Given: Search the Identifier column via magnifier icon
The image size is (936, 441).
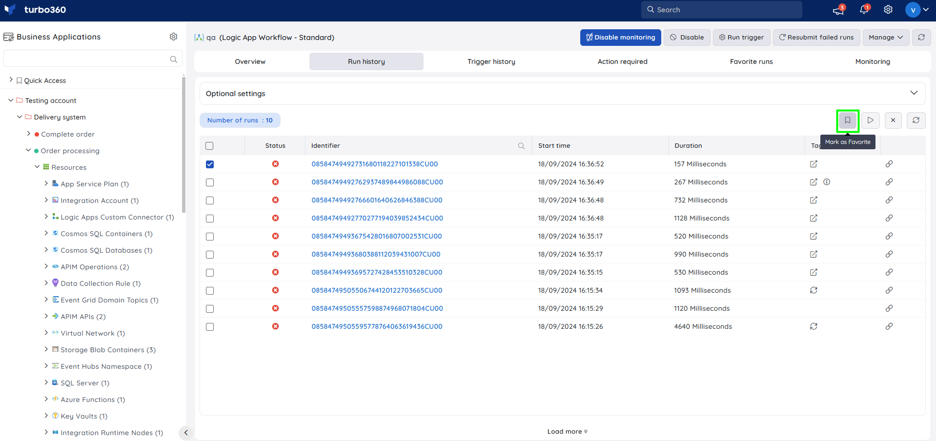Looking at the screenshot, I should (x=521, y=146).
